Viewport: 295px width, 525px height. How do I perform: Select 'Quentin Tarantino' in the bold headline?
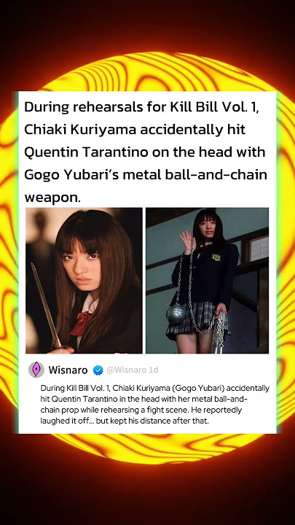(86, 152)
